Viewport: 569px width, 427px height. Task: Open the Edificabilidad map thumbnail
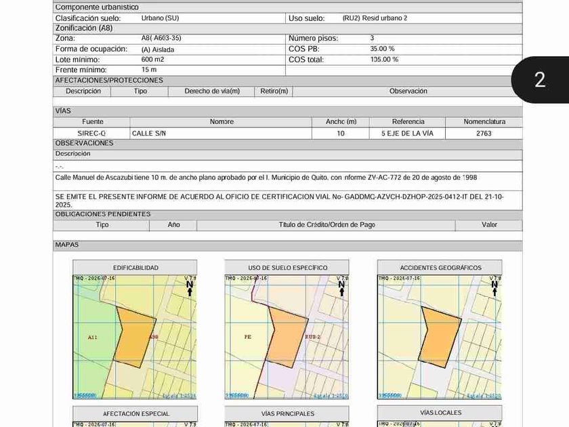(135, 337)
